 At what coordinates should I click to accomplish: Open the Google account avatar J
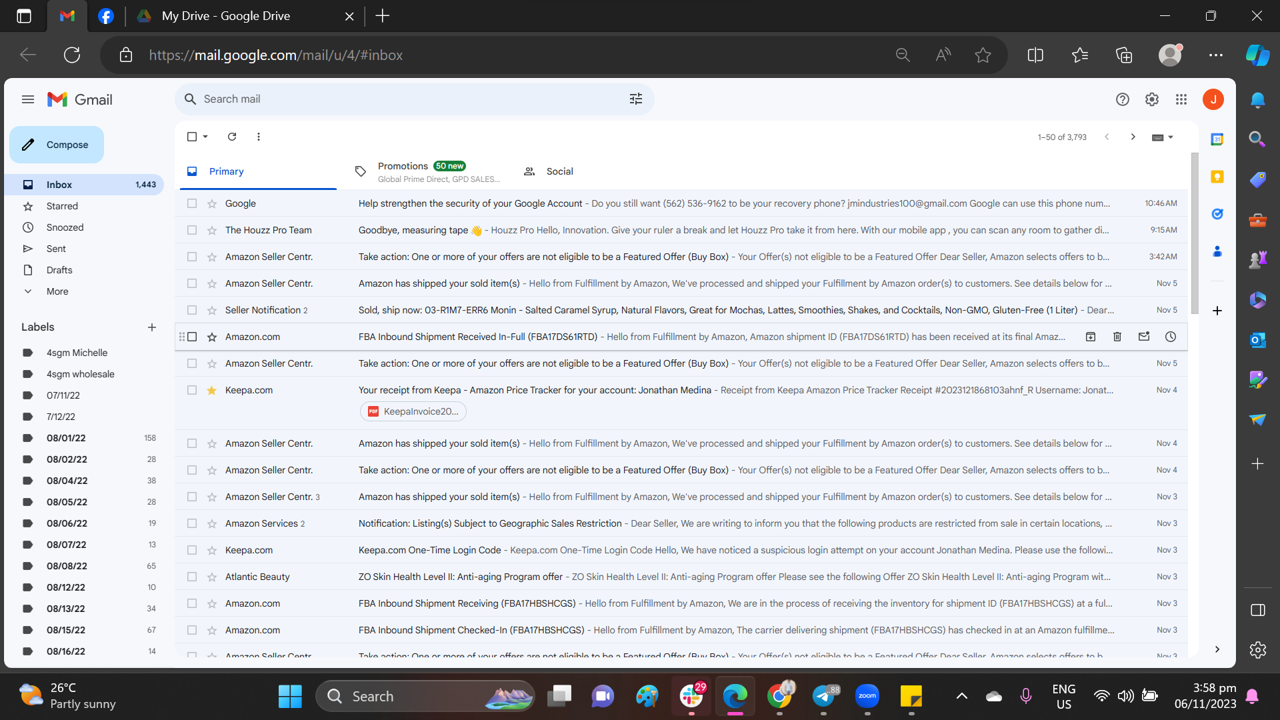[x=1213, y=99]
